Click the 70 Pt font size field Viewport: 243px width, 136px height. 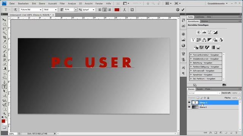tap(69, 9)
